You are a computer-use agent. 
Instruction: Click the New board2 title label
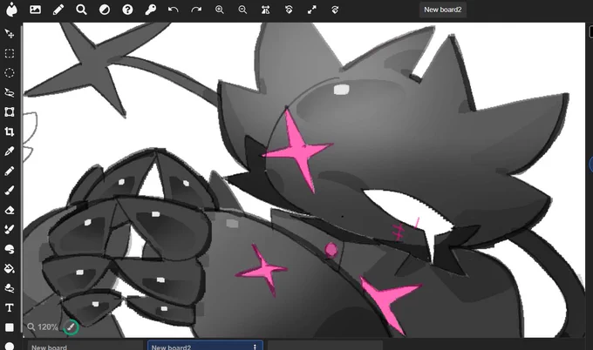click(443, 10)
